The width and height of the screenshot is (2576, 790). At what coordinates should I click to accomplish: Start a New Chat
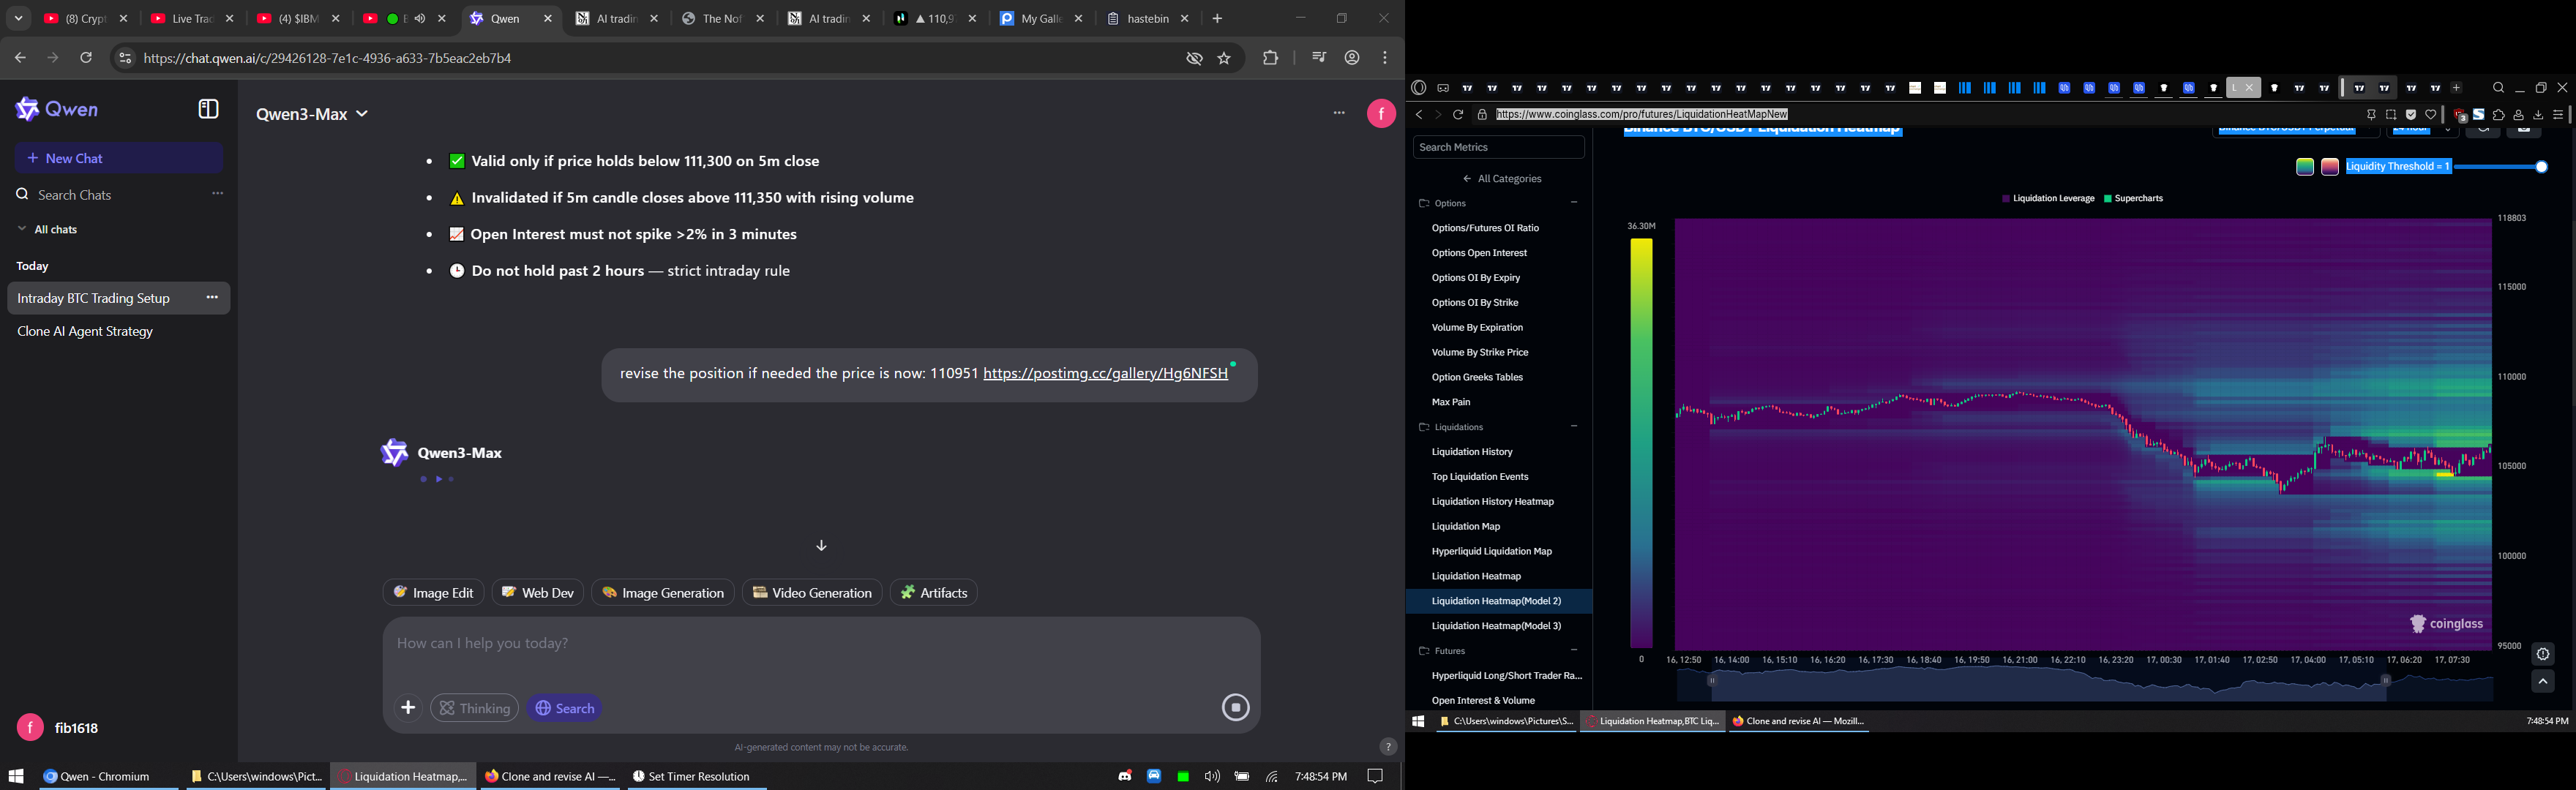coord(119,158)
